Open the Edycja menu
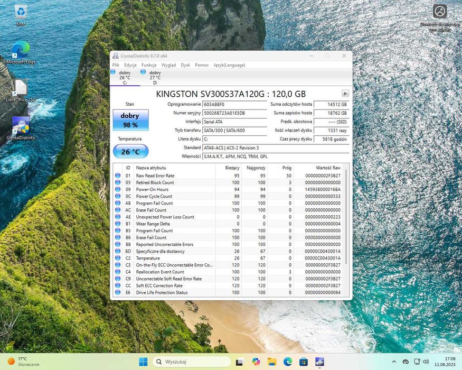Screen dimensions: 462x370 point(130,65)
